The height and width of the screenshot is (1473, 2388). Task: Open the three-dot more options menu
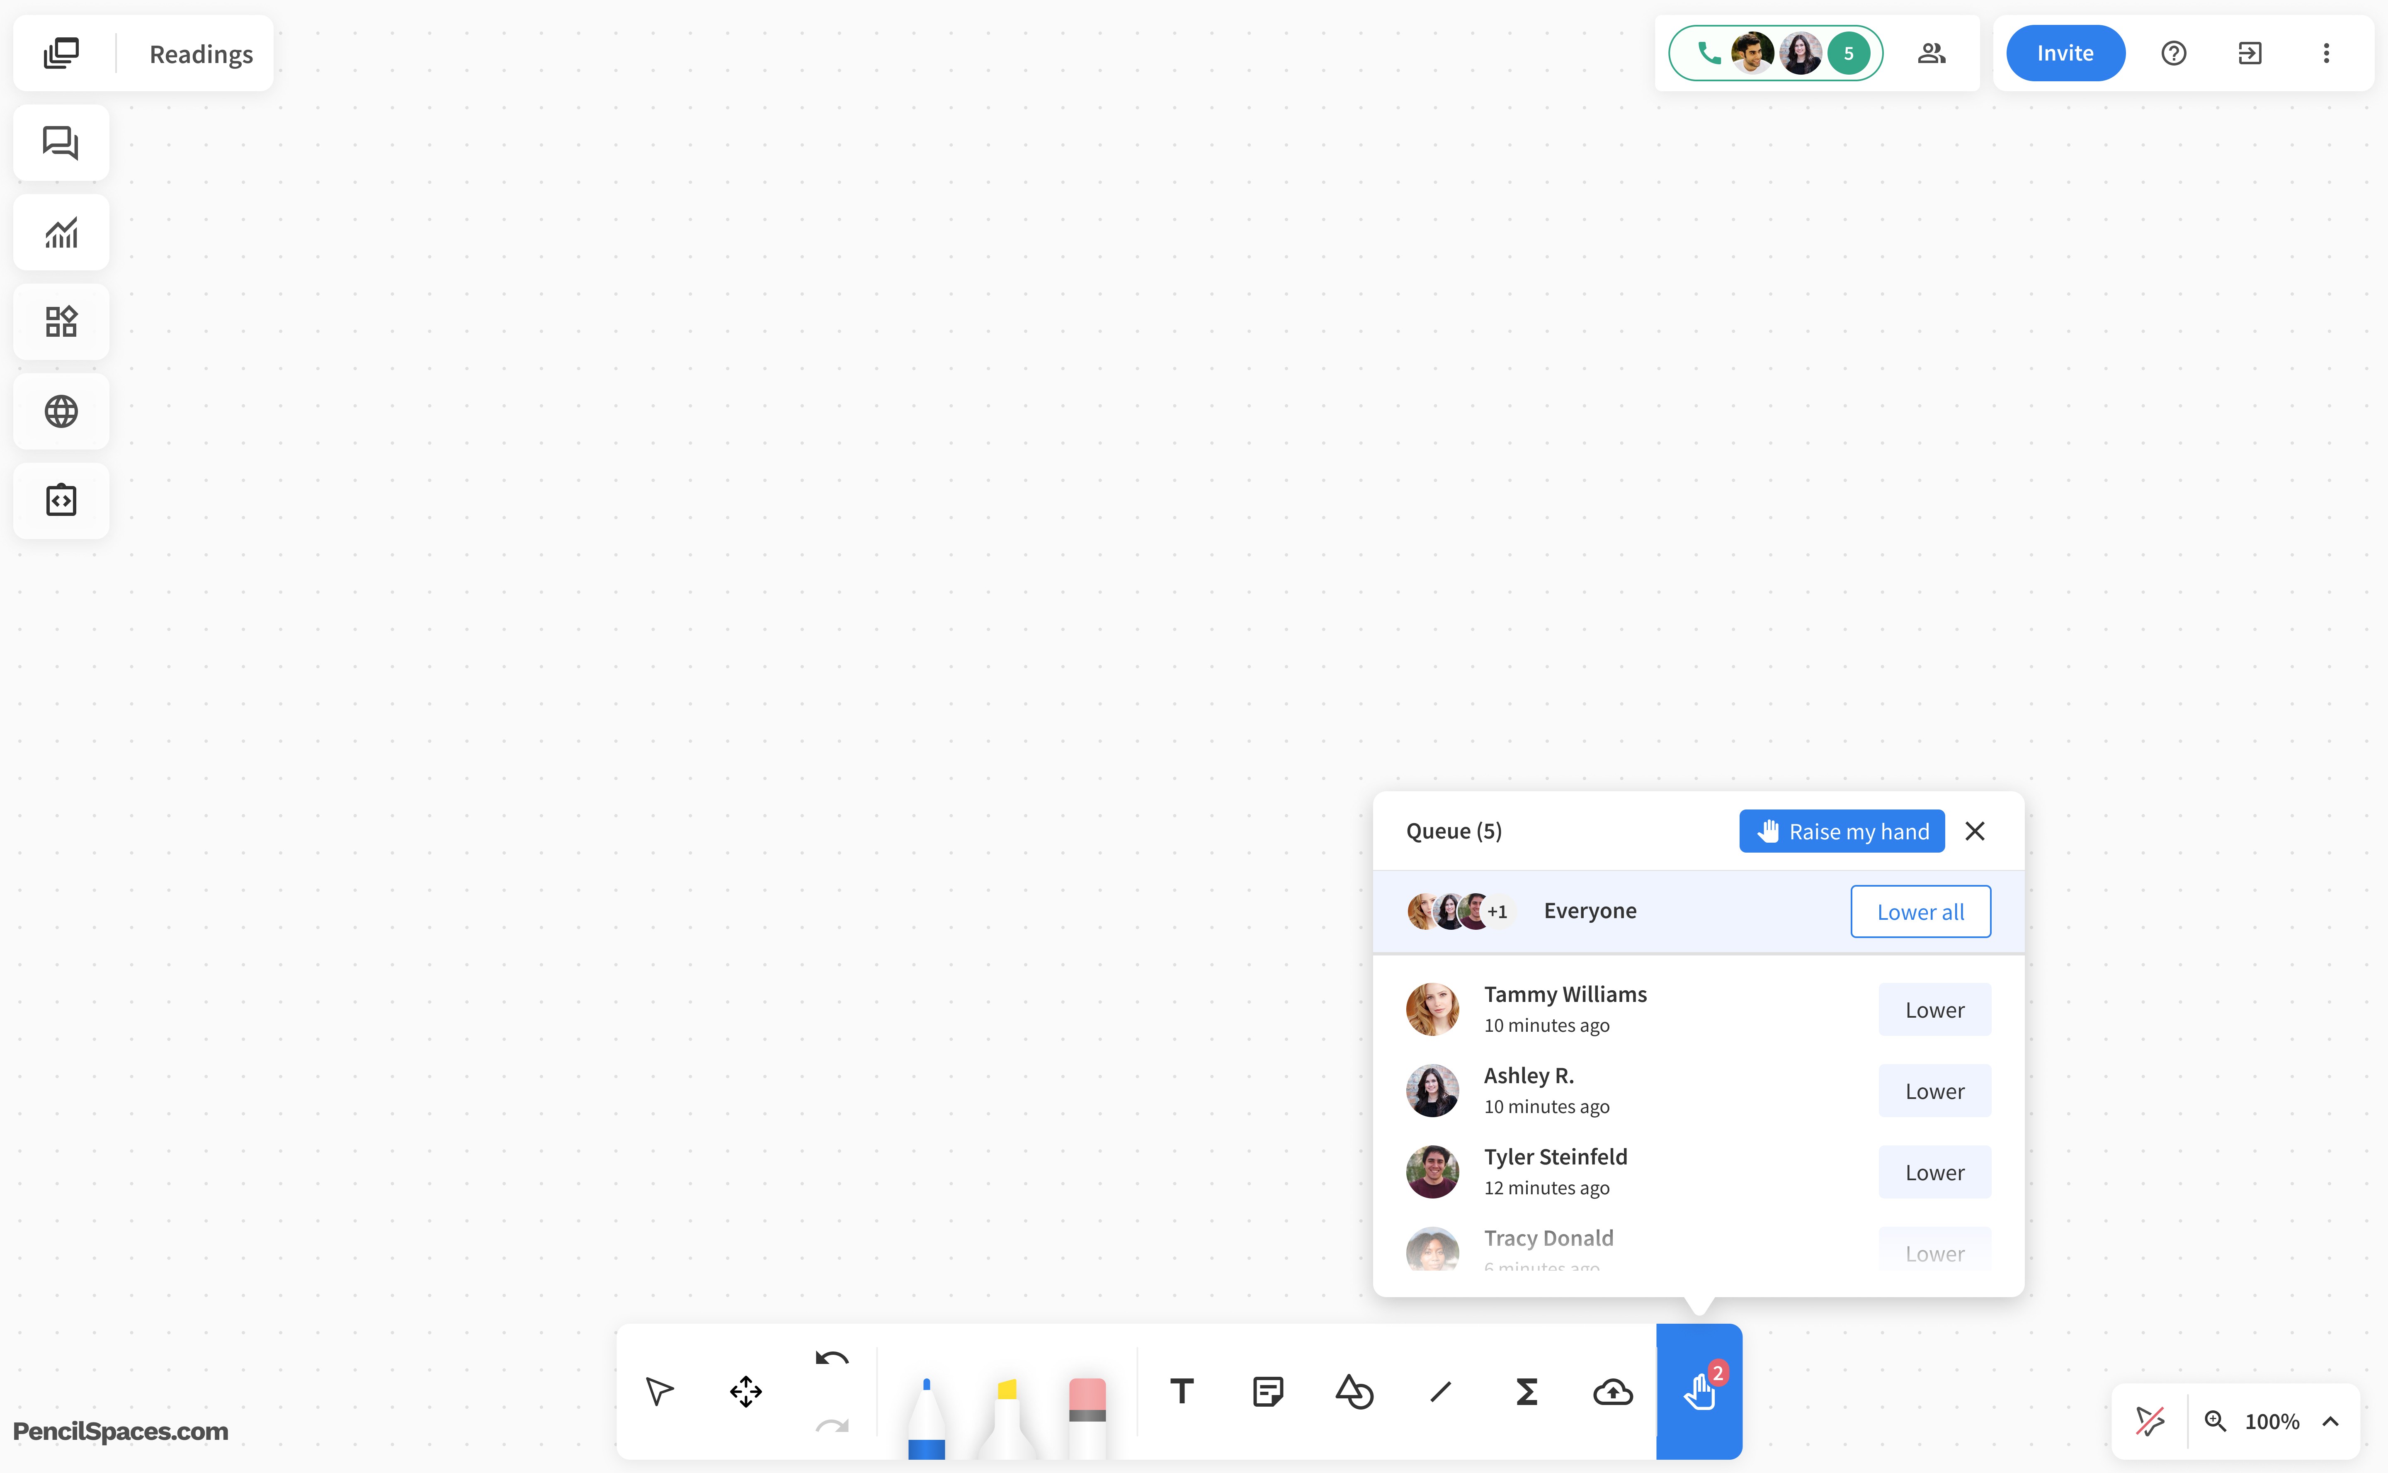(x=2327, y=53)
